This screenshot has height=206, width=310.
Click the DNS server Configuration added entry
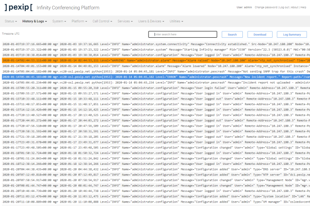coord(156,169)
